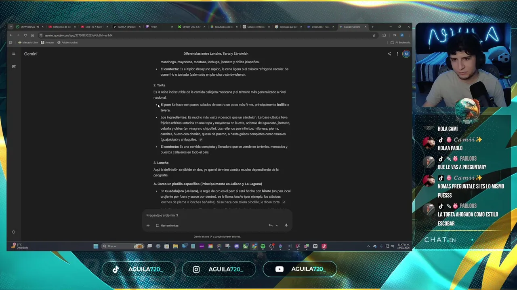
Task: Click the 3. Lonche heading
Action: [x=161, y=163]
